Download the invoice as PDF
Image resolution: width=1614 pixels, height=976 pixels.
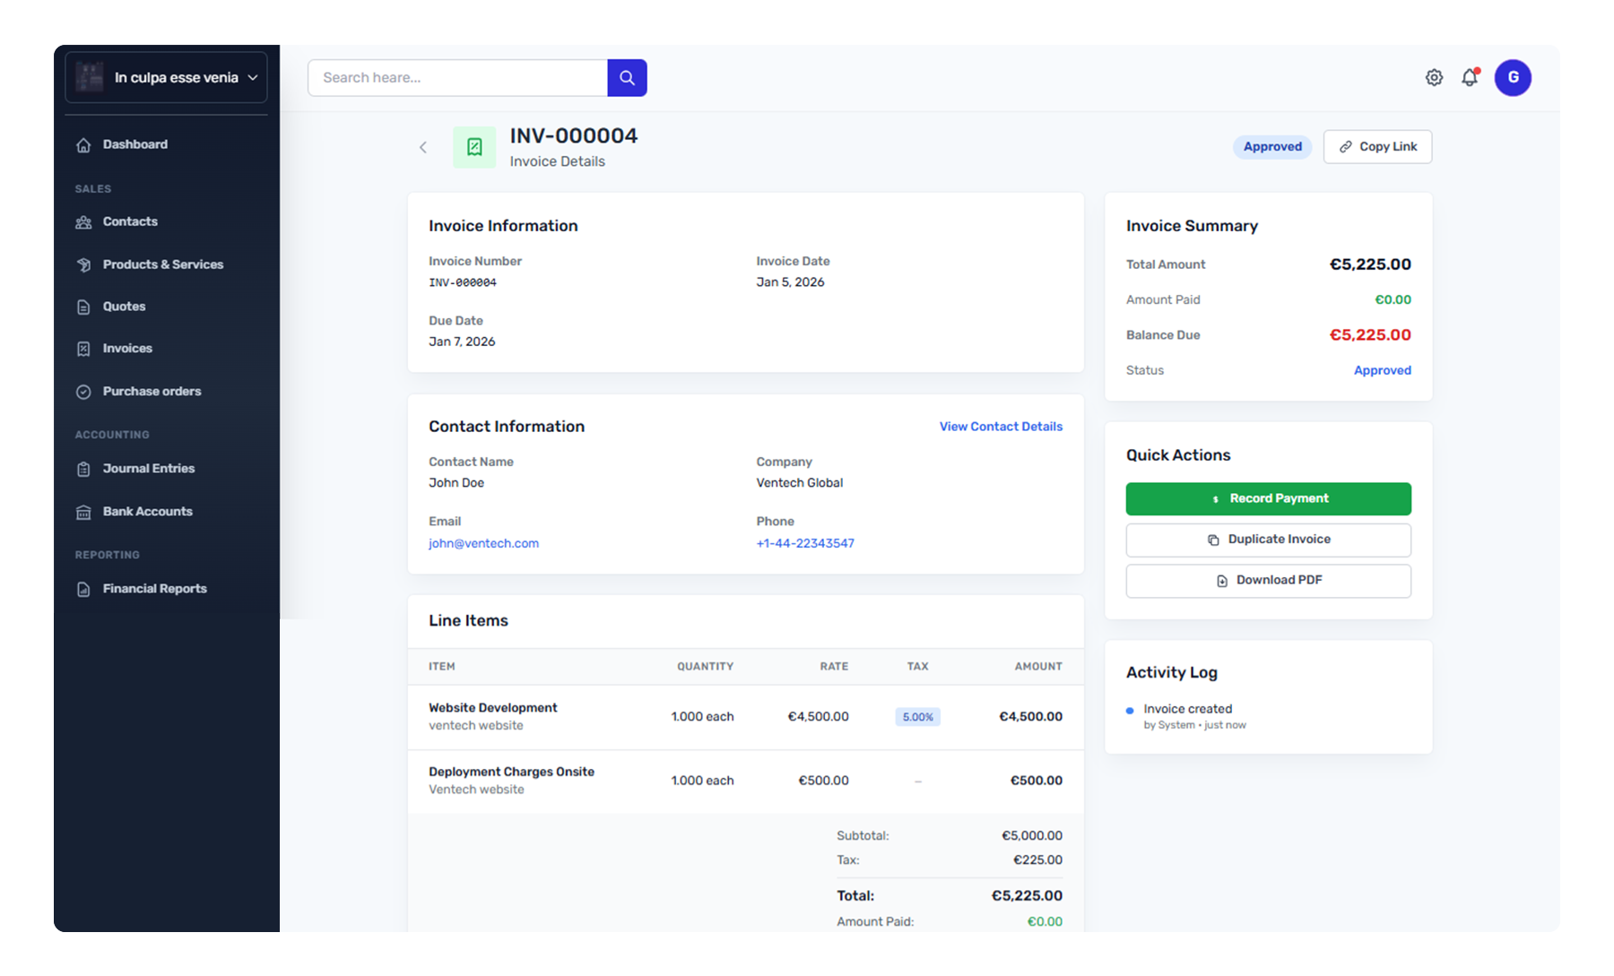[1268, 581]
